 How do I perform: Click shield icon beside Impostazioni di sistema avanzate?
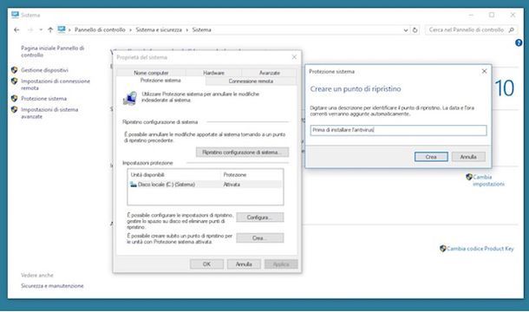pyautogui.click(x=14, y=109)
